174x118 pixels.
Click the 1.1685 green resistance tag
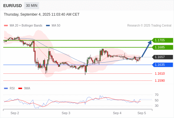click(162, 47)
